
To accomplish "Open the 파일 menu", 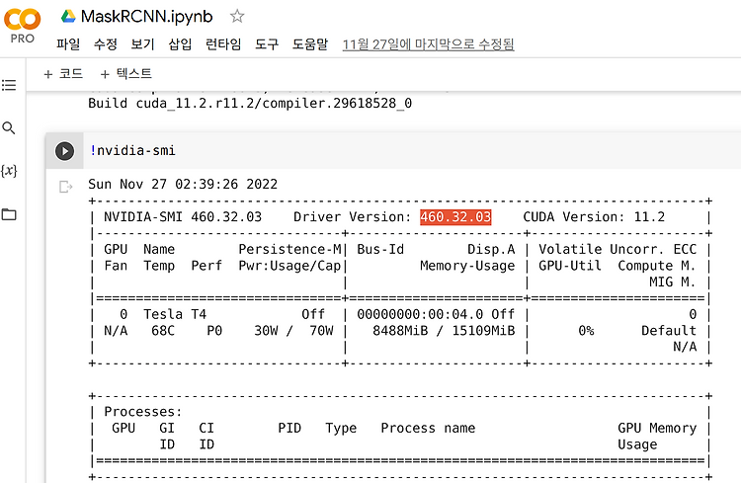I will tap(68, 44).
